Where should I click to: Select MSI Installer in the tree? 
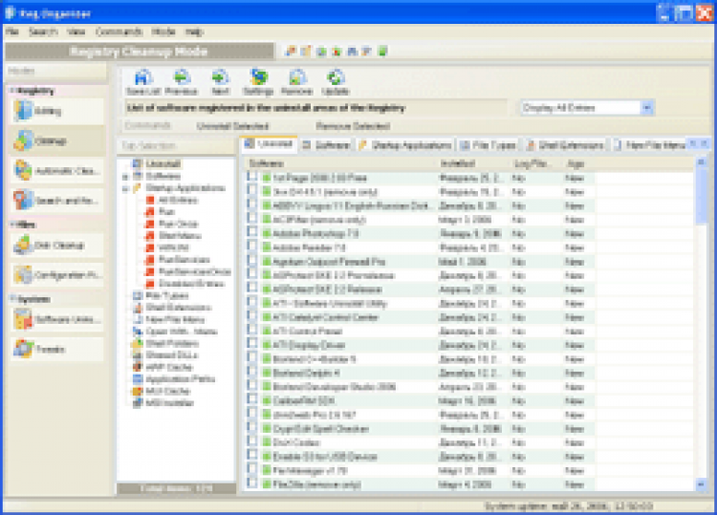[169, 403]
